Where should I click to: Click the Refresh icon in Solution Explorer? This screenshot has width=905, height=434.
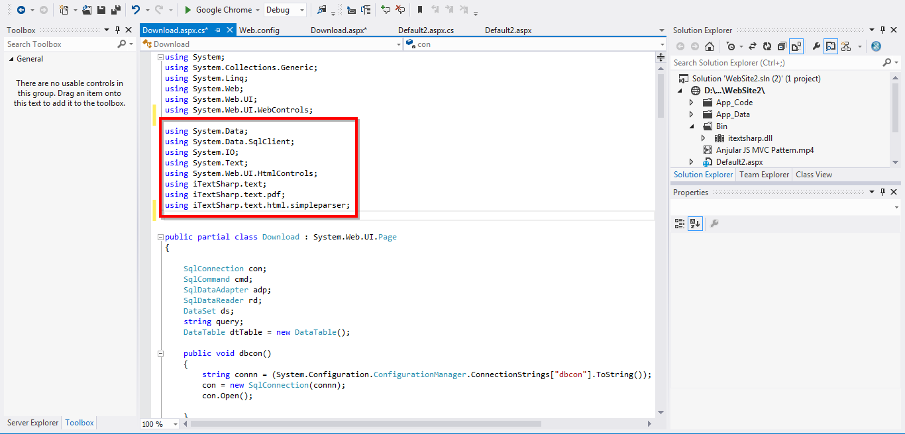coord(767,46)
